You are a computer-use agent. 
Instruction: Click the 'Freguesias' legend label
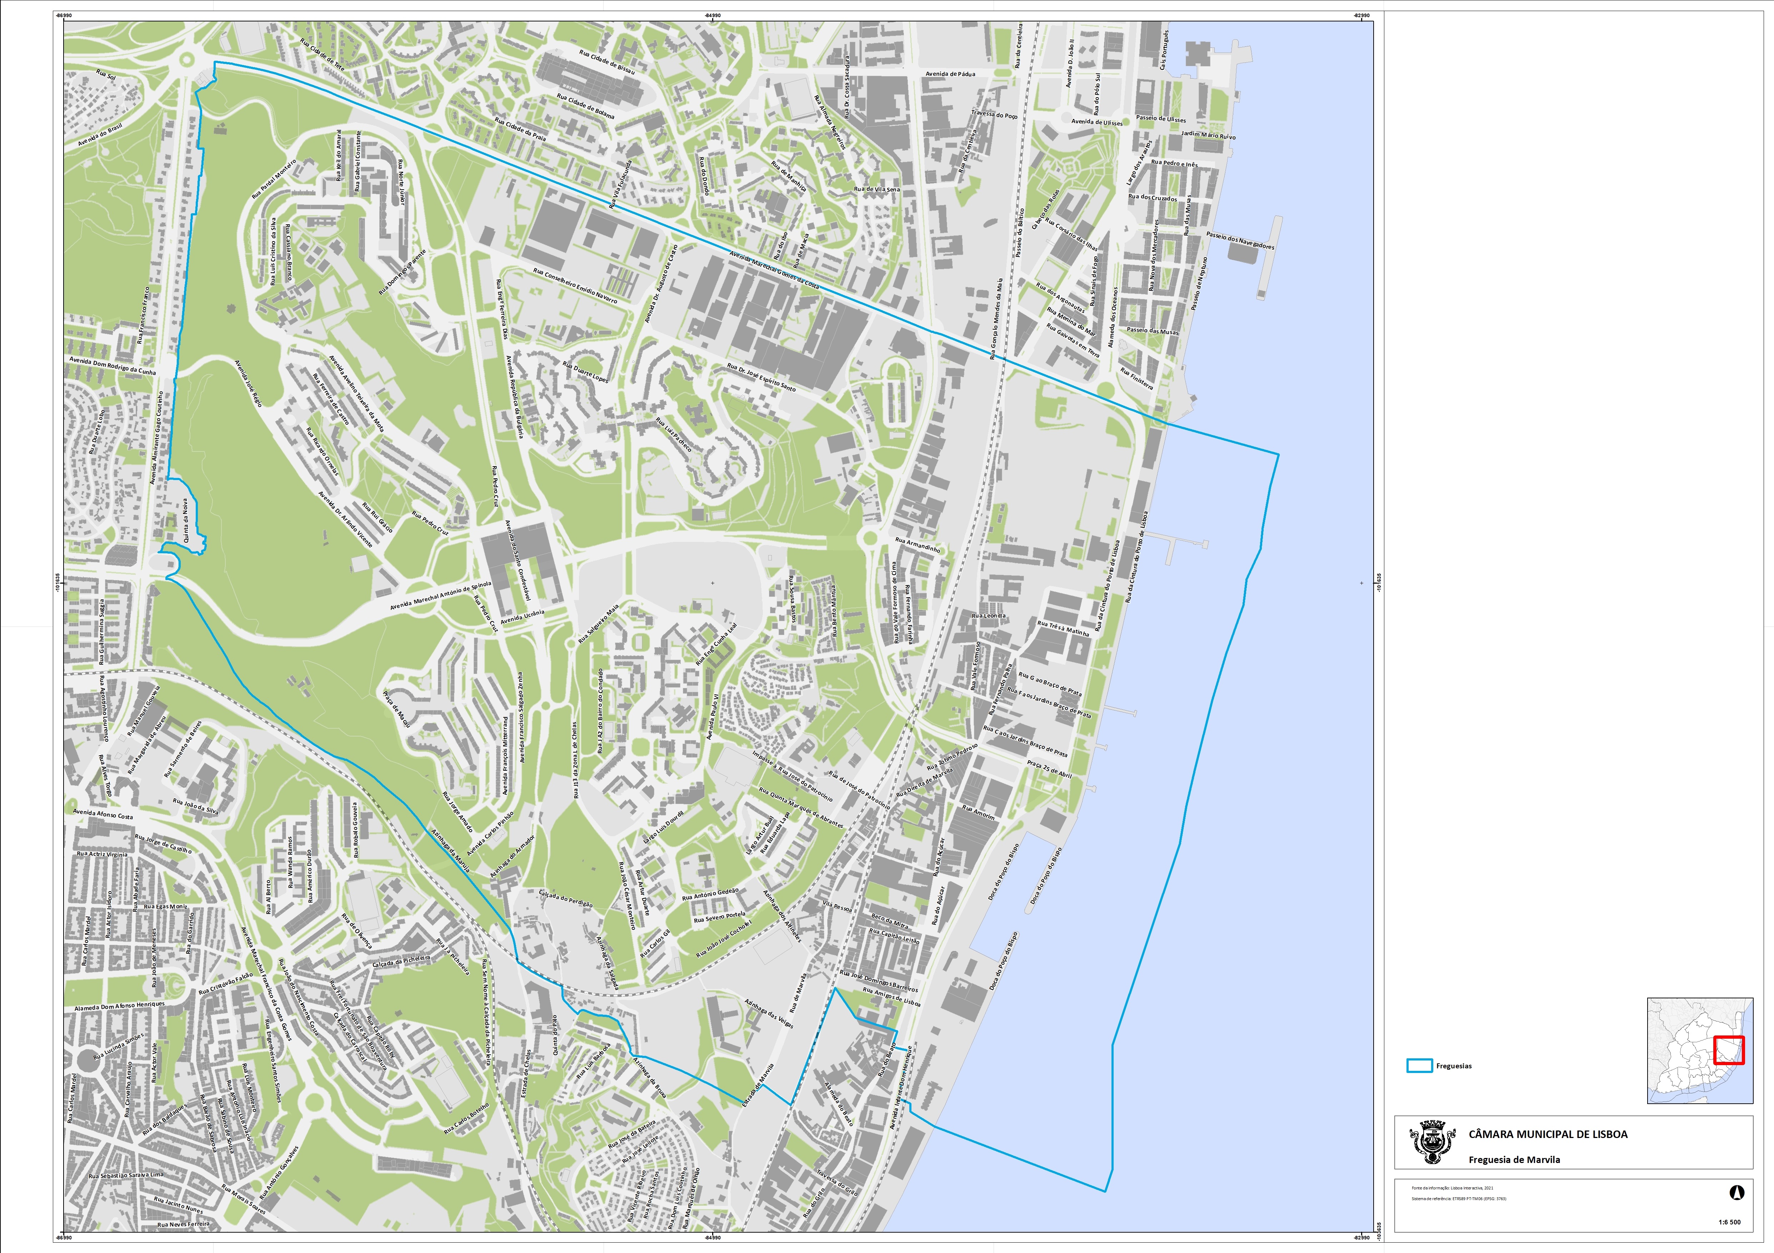point(1453,1066)
